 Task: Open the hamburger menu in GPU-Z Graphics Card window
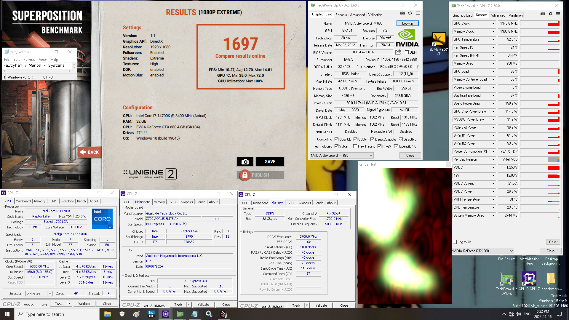click(418, 13)
